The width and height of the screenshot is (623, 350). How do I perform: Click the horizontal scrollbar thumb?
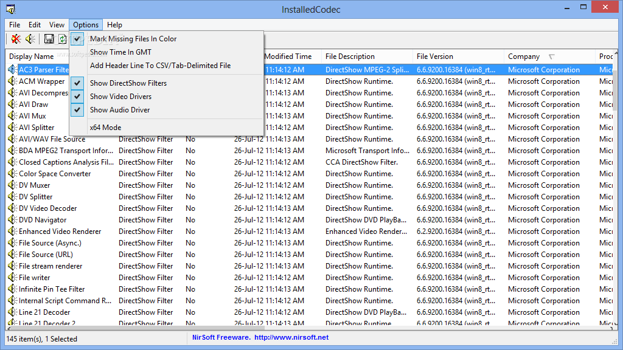(137, 328)
